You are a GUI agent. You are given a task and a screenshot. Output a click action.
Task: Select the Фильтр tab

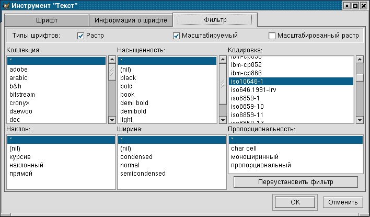click(x=215, y=19)
